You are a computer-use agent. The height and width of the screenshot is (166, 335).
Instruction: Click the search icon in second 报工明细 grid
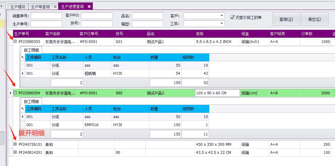22,109
